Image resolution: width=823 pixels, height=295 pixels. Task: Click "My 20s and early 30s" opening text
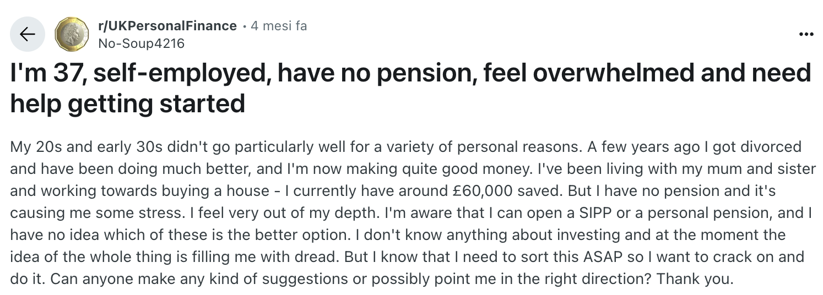(71, 147)
